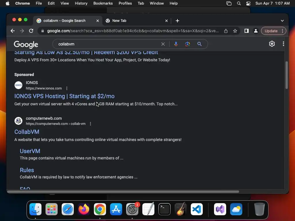
Task: Start voice search with microphone
Action: click(176, 44)
